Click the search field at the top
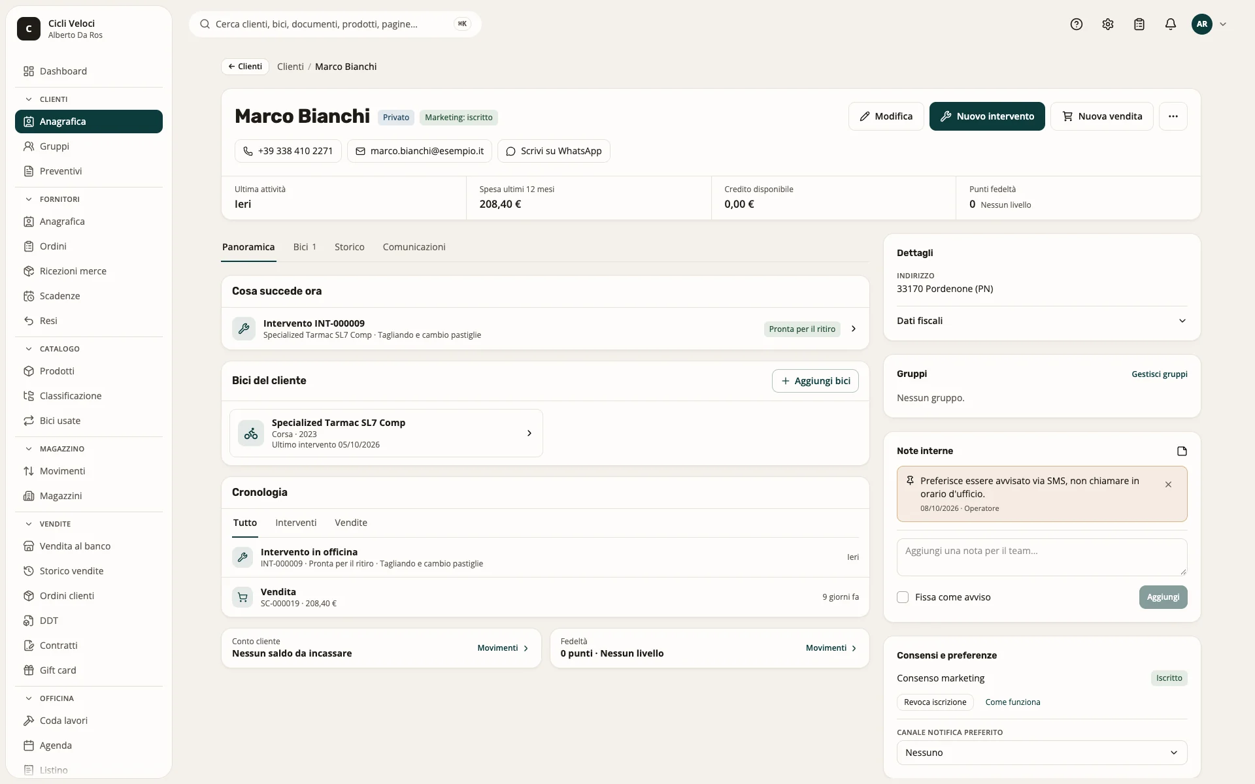Image resolution: width=1255 pixels, height=784 pixels. tap(335, 24)
